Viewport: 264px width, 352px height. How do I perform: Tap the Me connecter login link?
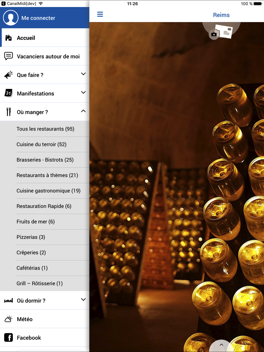pos(38,18)
